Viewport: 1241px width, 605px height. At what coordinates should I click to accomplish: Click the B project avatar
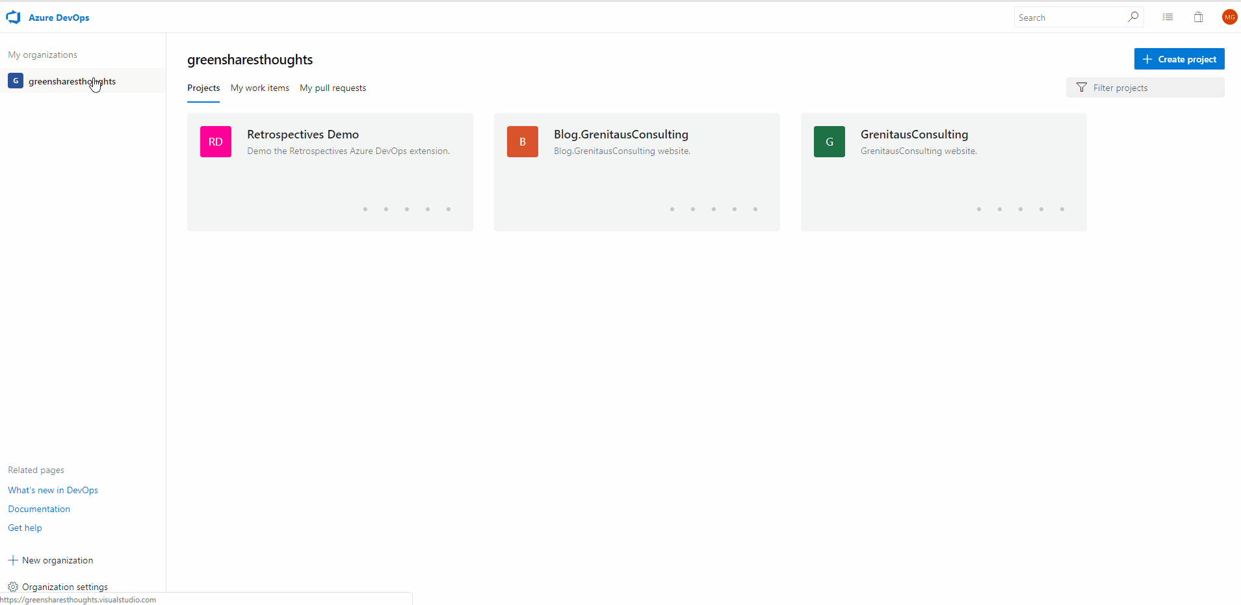coord(523,142)
